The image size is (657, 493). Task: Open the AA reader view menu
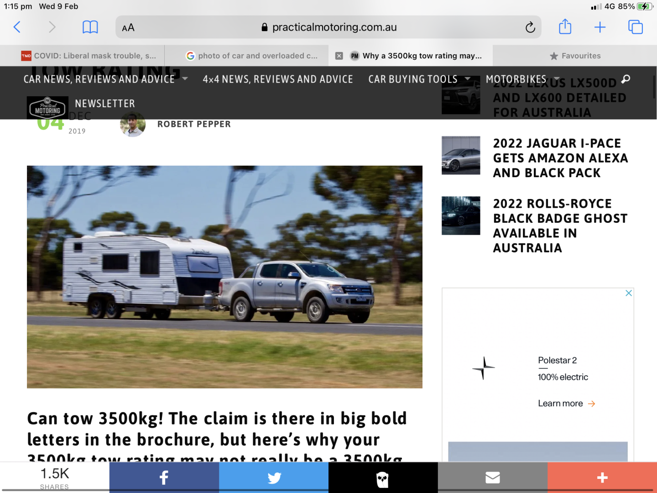click(128, 28)
